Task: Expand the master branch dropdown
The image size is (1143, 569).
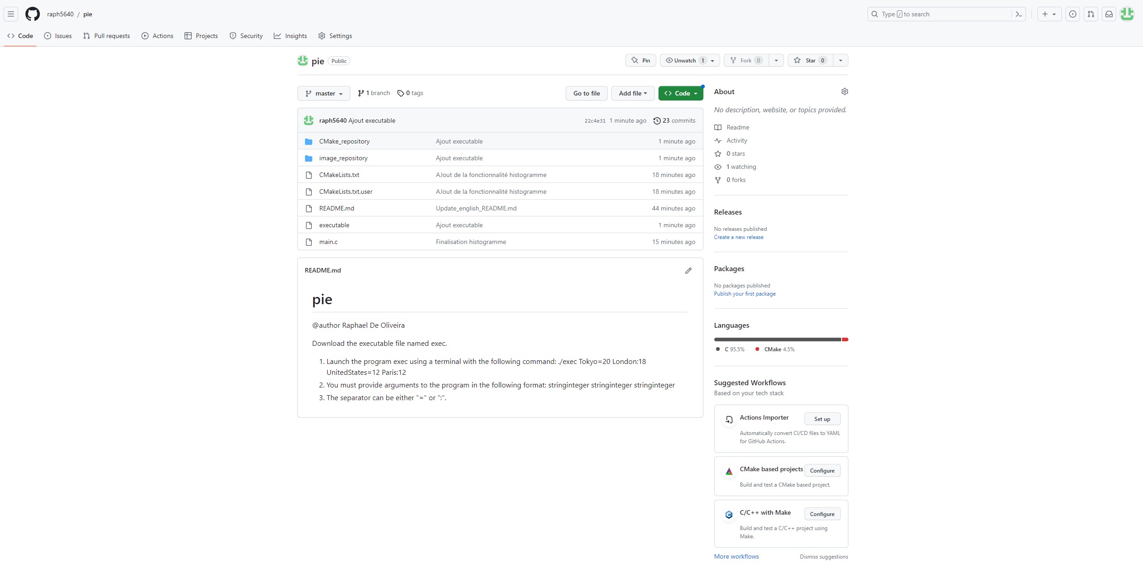Action: (x=324, y=93)
